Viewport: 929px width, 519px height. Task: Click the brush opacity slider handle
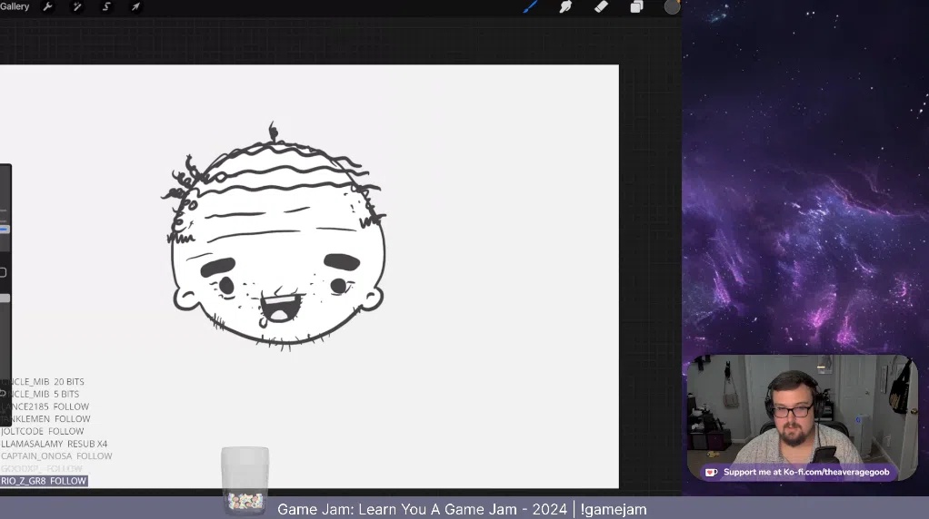pos(5,299)
